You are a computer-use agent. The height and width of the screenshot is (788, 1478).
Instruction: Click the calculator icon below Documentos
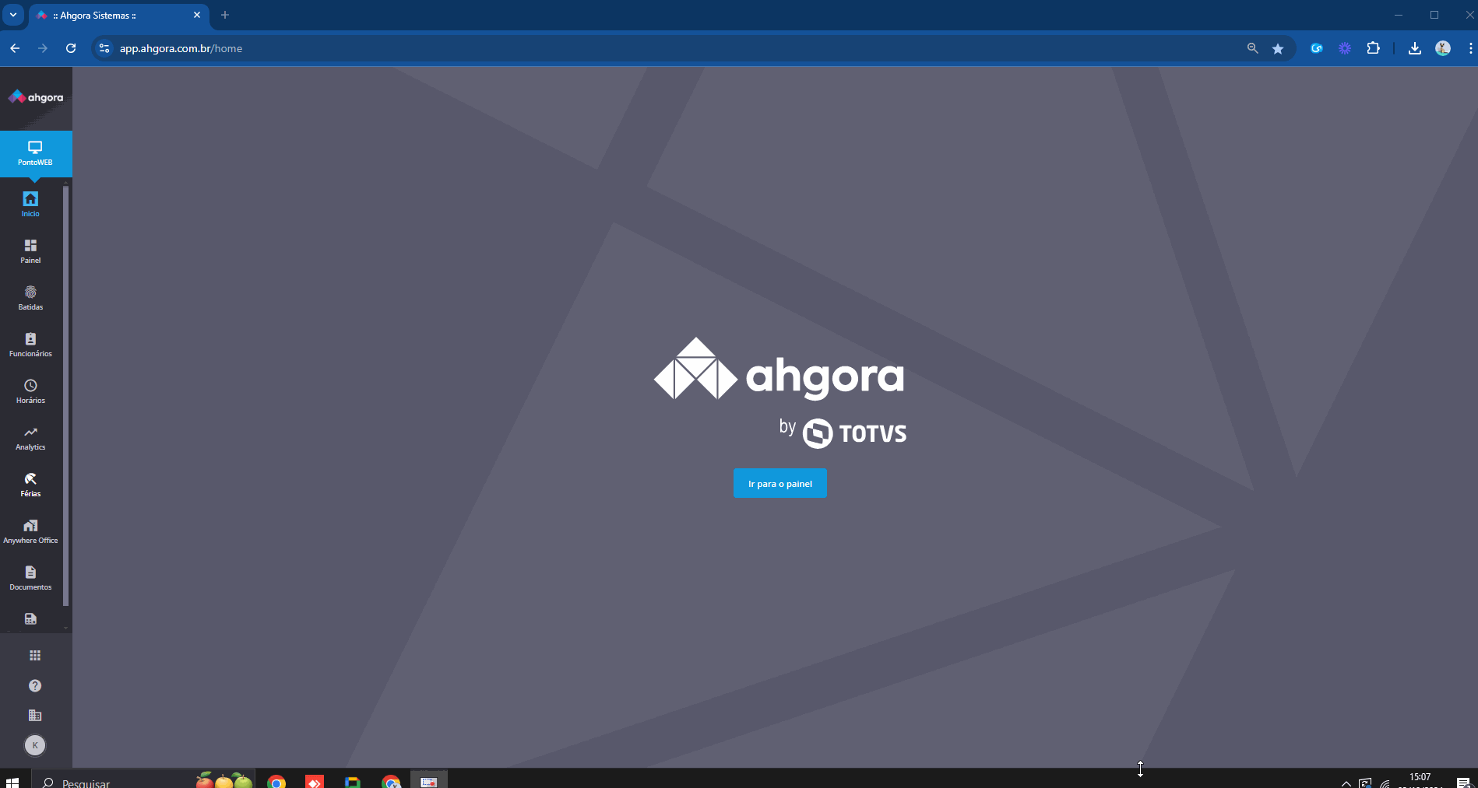(x=30, y=619)
